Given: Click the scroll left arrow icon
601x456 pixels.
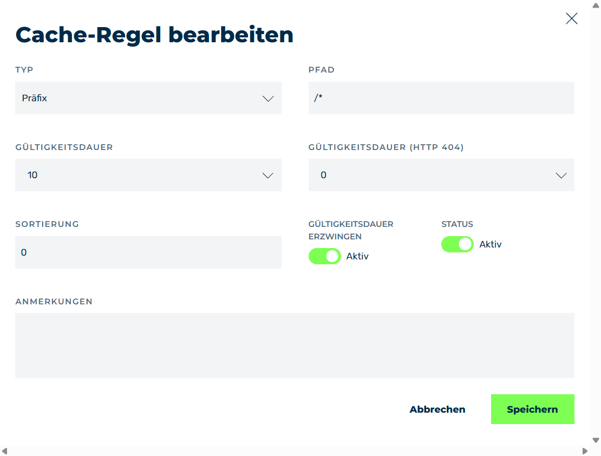Looking at the screenshot, I should (x=4, y=451).
